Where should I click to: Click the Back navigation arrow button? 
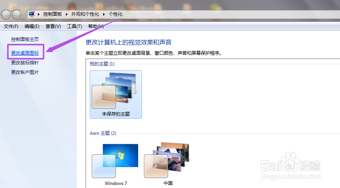point(6,15)
